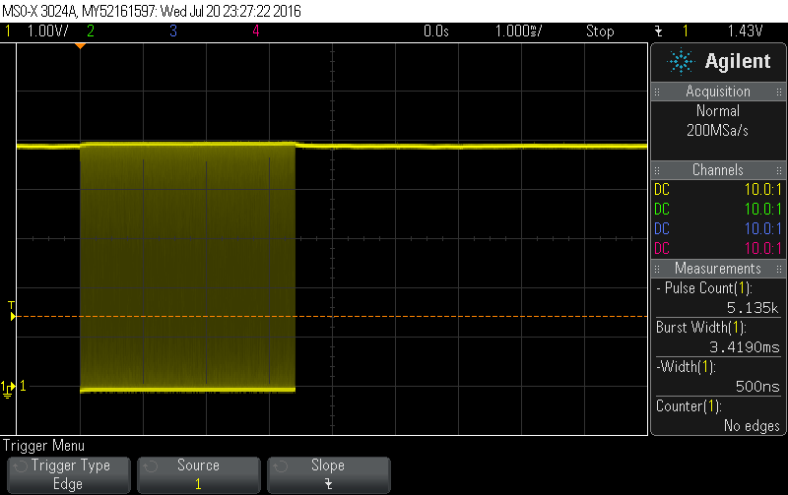Screen dimensions: 788x495
Task: Click the Agilent logo icon
Action: 681,61
